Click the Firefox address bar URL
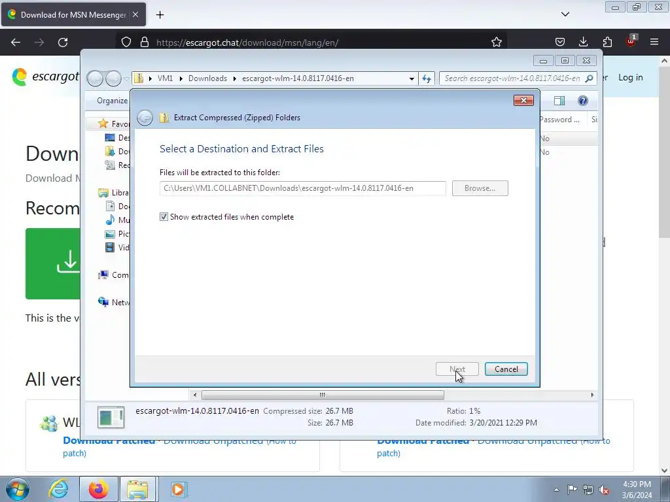The image size is (670, 502). [x=247, y=42]
